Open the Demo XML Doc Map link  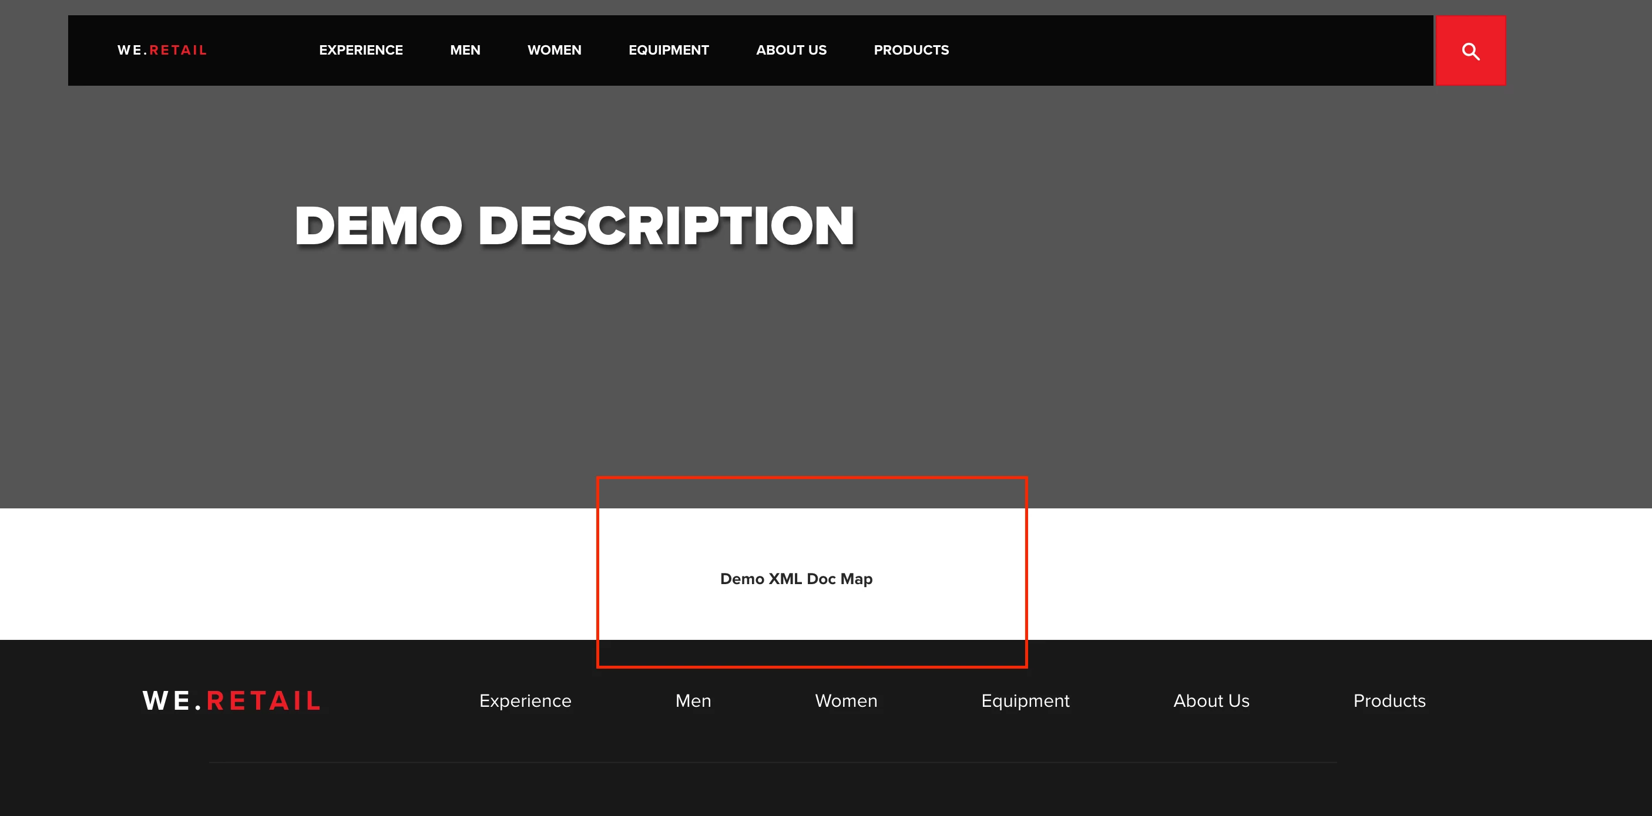click(x=796, y=579)
